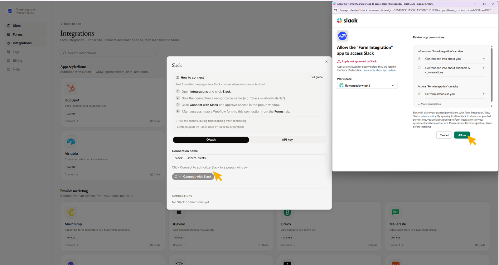
Task: Expand More permissions
Action: click(x=429, y=104)
